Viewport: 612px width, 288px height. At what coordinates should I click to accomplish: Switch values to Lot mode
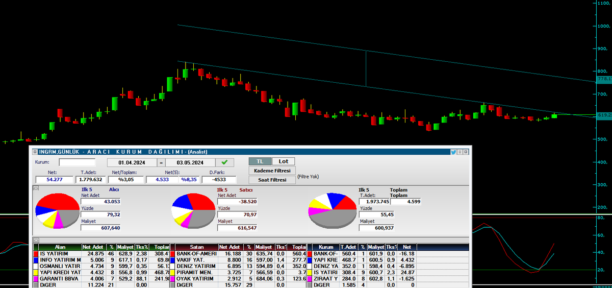(283, 161)
